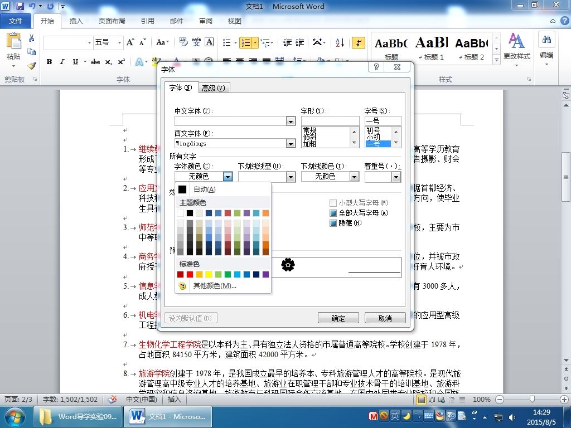Click the 取消 button
Screen dimensions: 571x428
[x=385, y=318]
